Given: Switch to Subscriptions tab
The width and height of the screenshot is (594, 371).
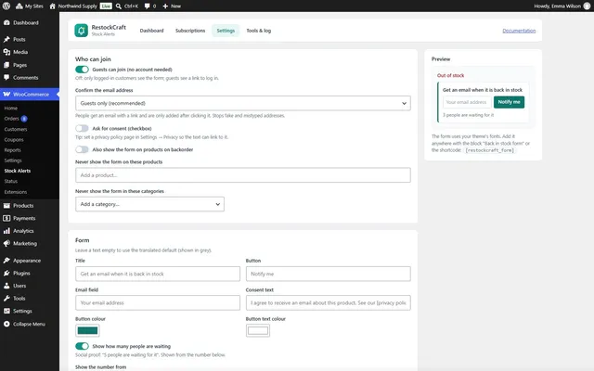Looking at the screenshot, I should (x=190, y=31).
